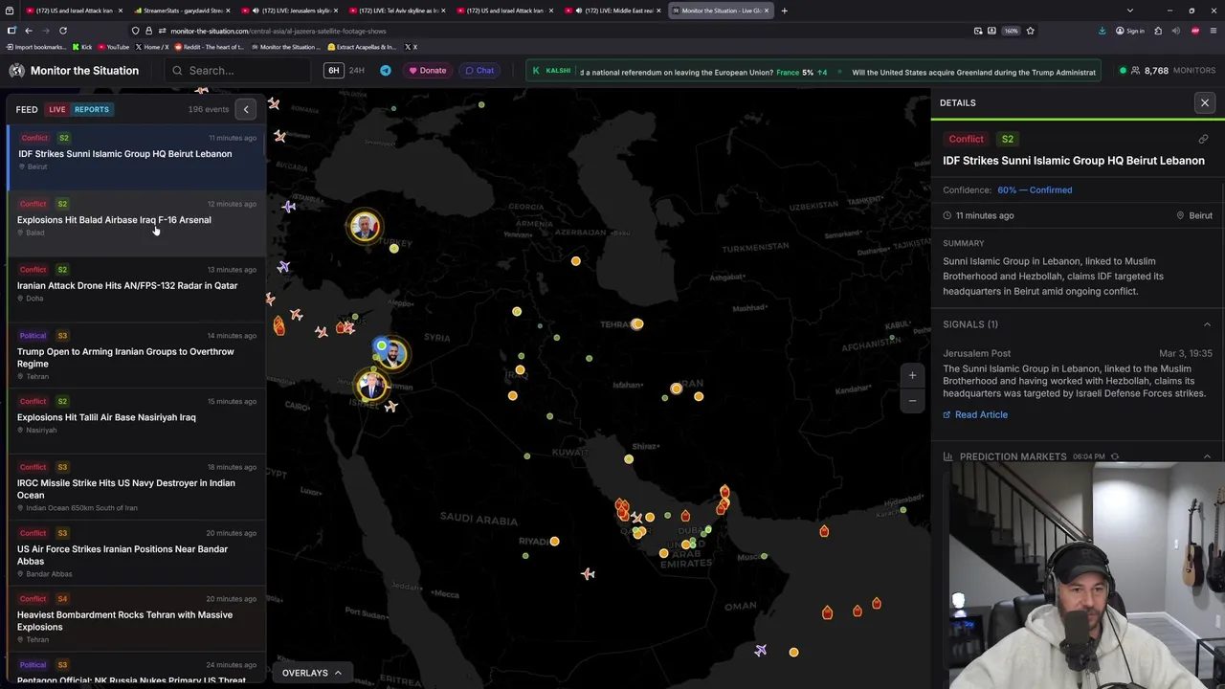Viewport: 1225px width, 689px height.
Task: Click the airplane icon near Oman's southern coast
Action: pyautogui.click(x=760, y=650)
